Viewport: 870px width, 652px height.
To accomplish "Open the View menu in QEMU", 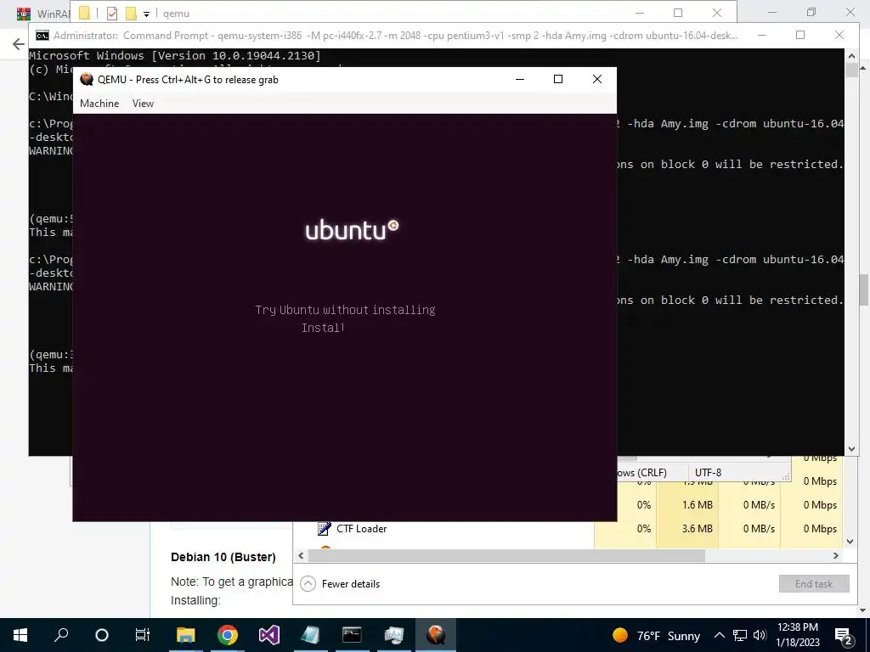I will point(143,104).
